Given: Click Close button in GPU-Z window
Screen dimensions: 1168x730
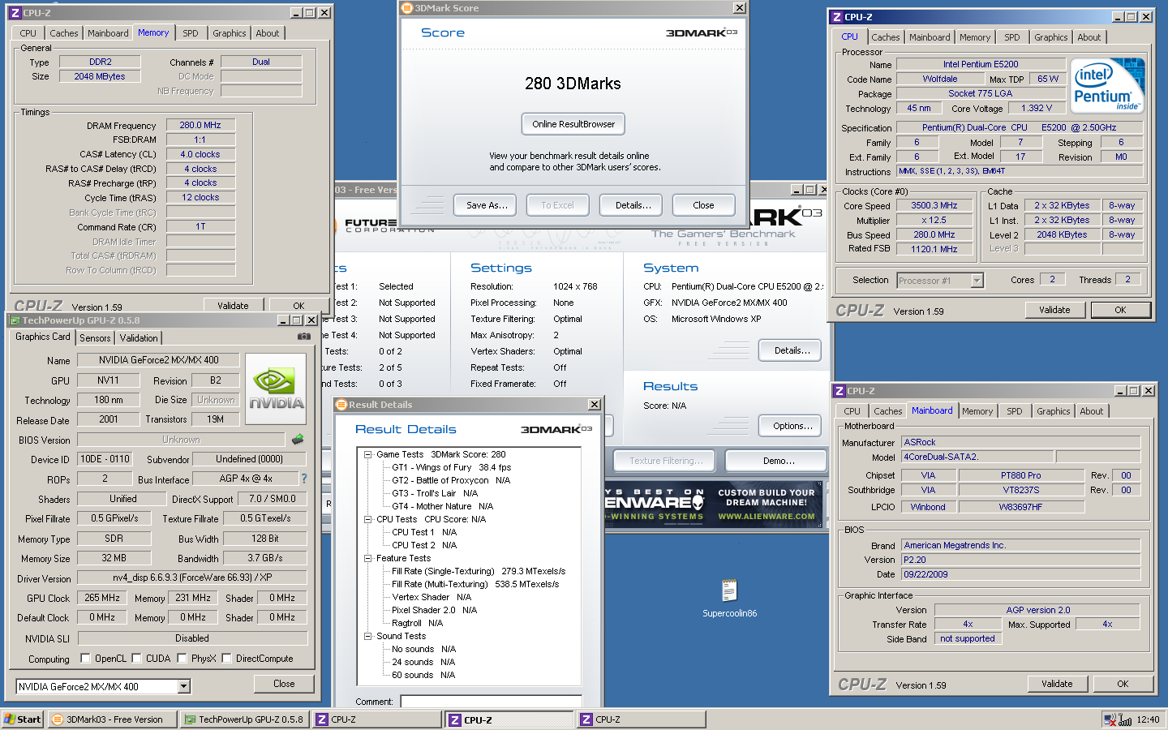Looking at the screenshot, I should (284, 684).
